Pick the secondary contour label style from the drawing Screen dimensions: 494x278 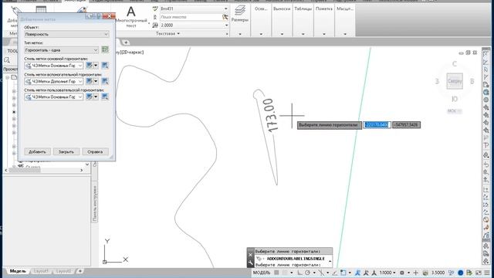(105, 81)
